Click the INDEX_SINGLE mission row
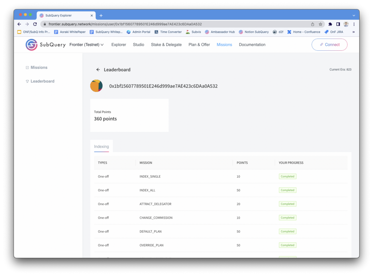373x276 pixels. coord(221,176)
